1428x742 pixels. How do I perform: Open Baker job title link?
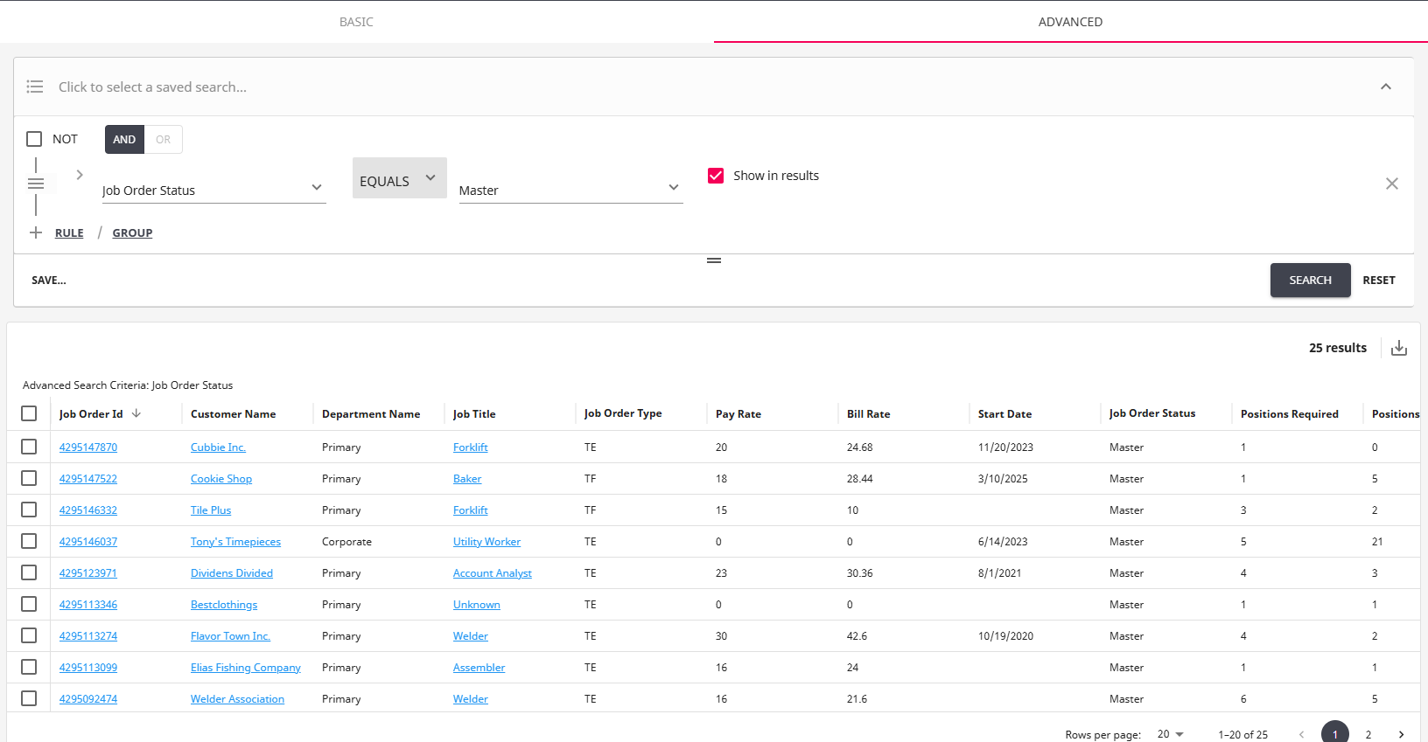pos(467,479)
